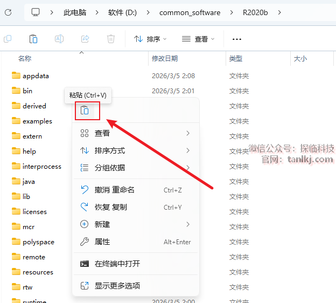Click the appdata folder icon

pyautogui.click(x=16, y=75)
